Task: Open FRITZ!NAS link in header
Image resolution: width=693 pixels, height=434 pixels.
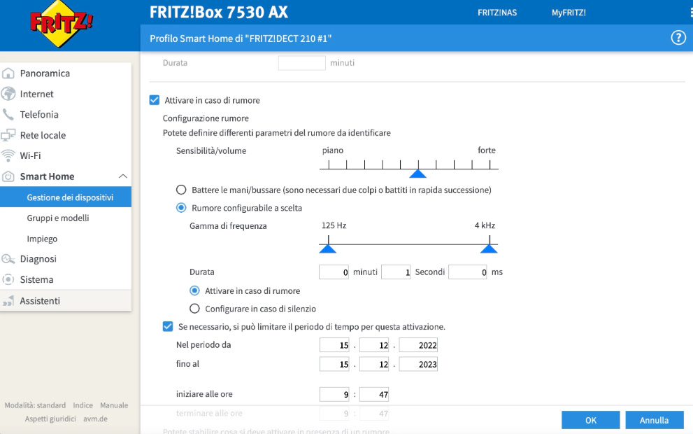Action: 496,13
